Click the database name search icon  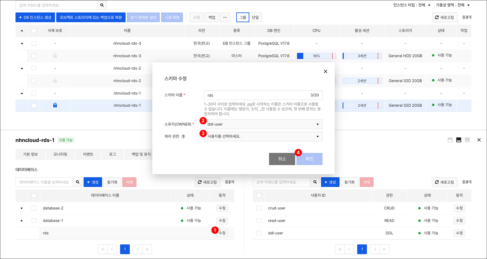click(78, 182)
